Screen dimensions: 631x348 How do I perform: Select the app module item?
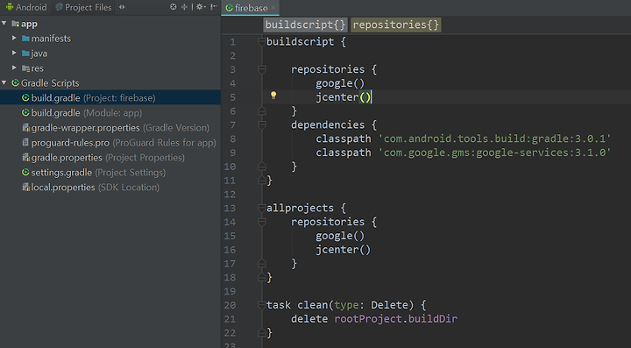click(x=29, y=24)
